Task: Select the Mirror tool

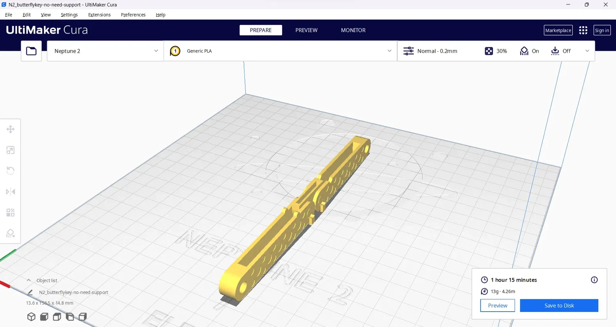Action: click(10, 192)
